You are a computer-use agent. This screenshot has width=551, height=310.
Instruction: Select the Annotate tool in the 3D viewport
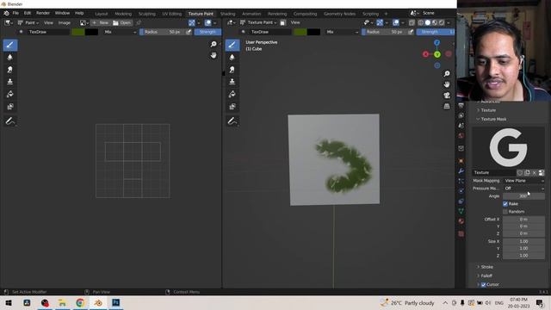click(x=232, y=121)
